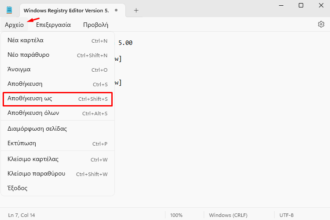Open the 100% zoom level dropdown in status bar
This screenshot has height=220, width=330.
coord(176,215)
